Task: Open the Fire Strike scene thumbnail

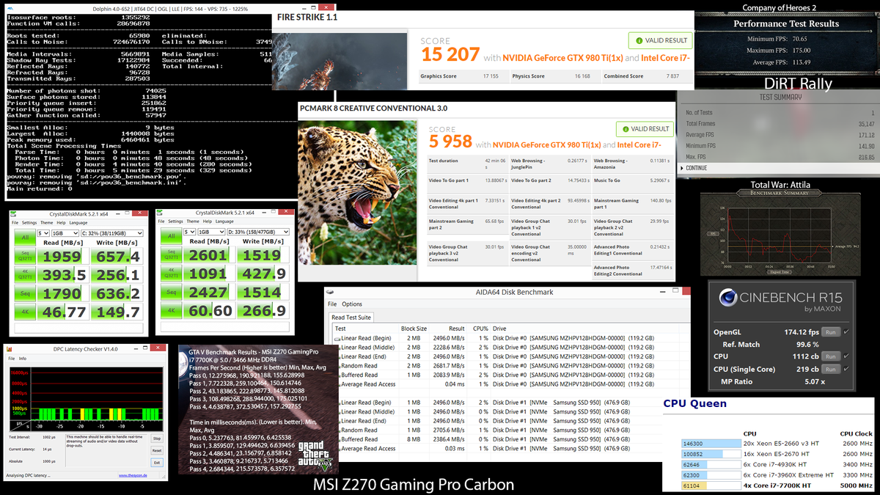Action: coord(339,61)
